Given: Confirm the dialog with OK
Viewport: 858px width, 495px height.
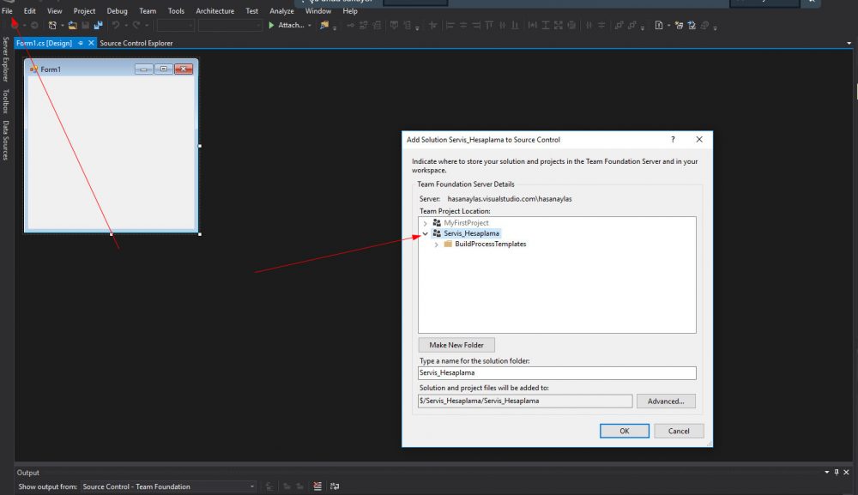Looking at the screenshot, I should (x=625, y=431).
